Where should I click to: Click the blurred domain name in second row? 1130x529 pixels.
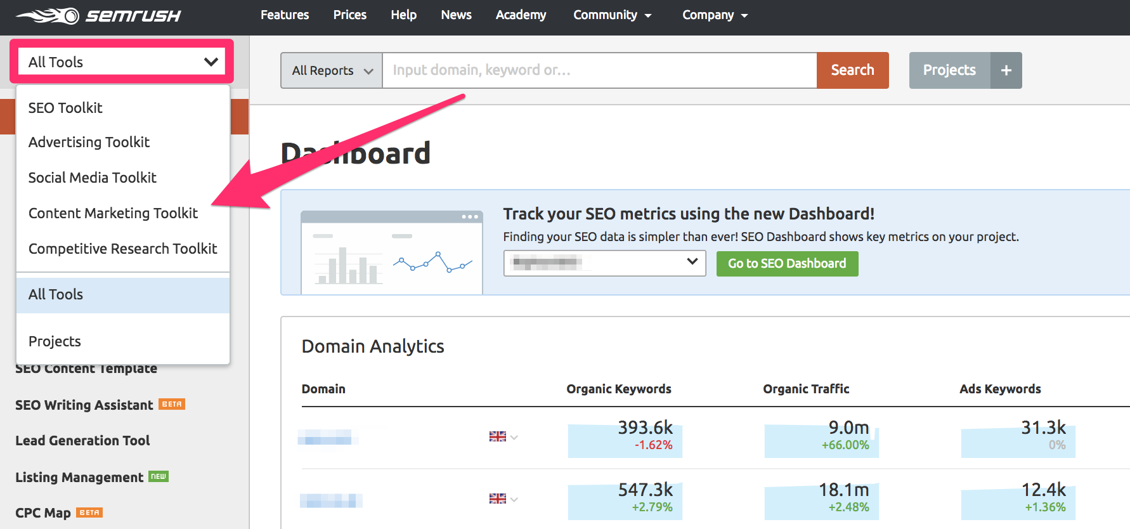point(331,500)
